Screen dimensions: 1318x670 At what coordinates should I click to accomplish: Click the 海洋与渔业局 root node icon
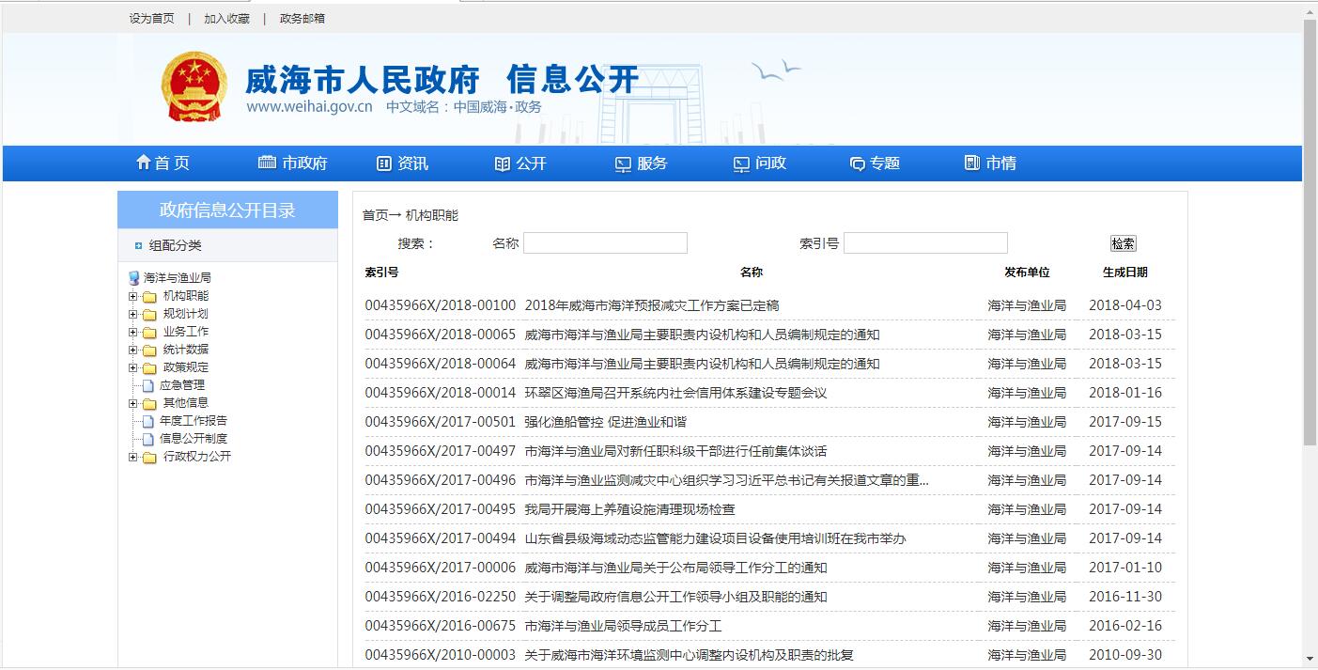pyautogui.click(x=133, y=278)
